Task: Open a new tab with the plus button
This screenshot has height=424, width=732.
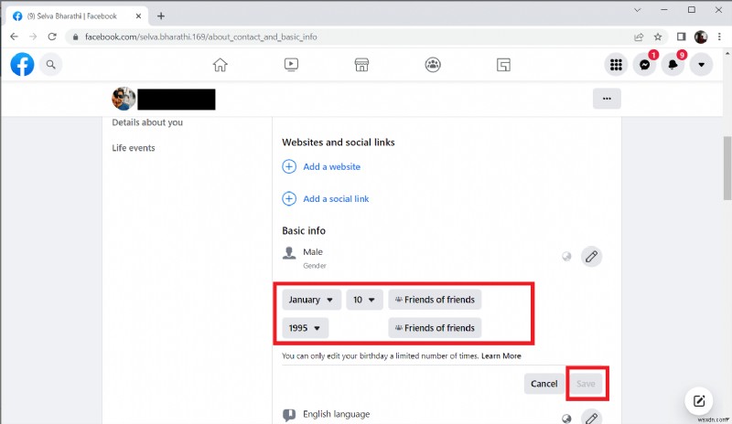Action: (x=161, y=16)
